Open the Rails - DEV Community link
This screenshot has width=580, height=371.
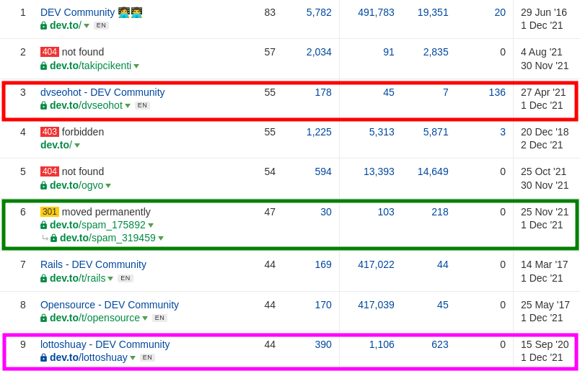coord(93,264)
